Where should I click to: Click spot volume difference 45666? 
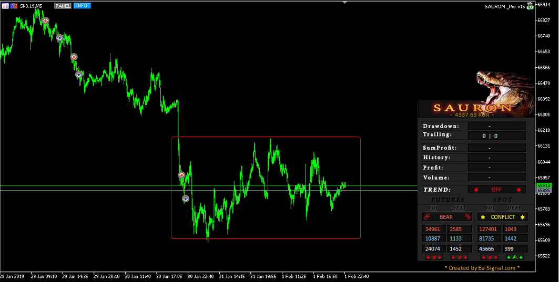(x=490, y=249)
